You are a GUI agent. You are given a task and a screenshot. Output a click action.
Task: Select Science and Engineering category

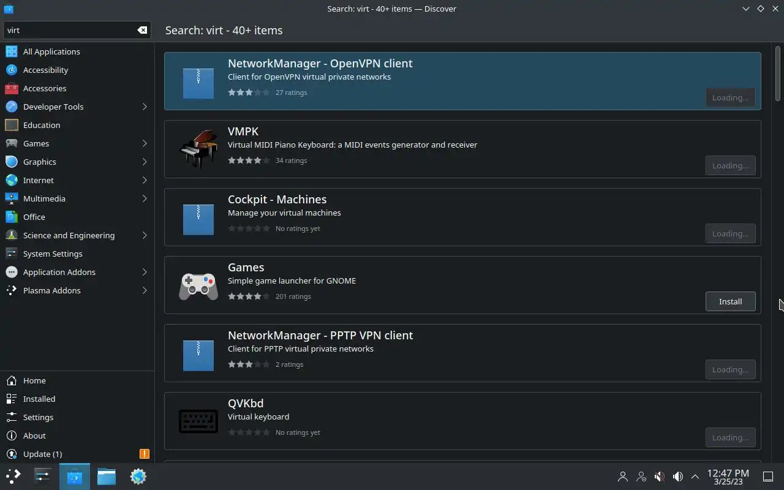[x=77, y=235]
